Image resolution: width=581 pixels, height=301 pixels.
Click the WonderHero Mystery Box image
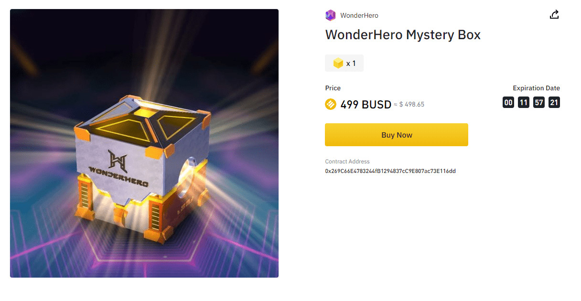coord(144,143)
